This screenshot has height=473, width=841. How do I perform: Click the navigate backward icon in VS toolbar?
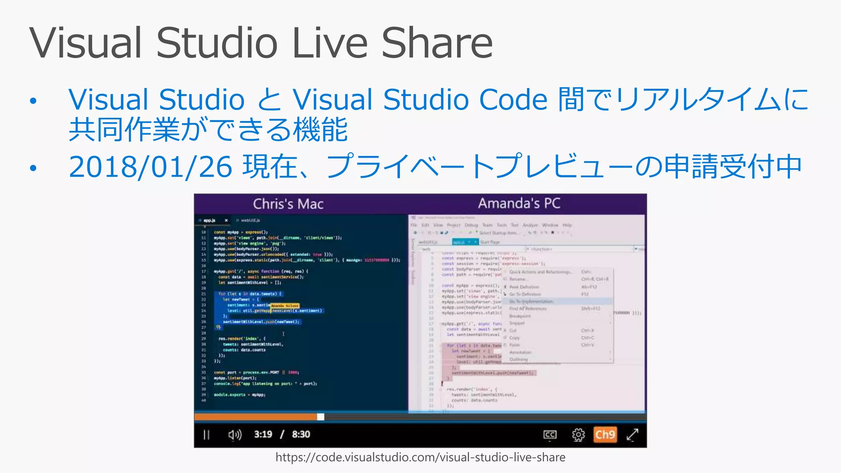click(416, 233)
